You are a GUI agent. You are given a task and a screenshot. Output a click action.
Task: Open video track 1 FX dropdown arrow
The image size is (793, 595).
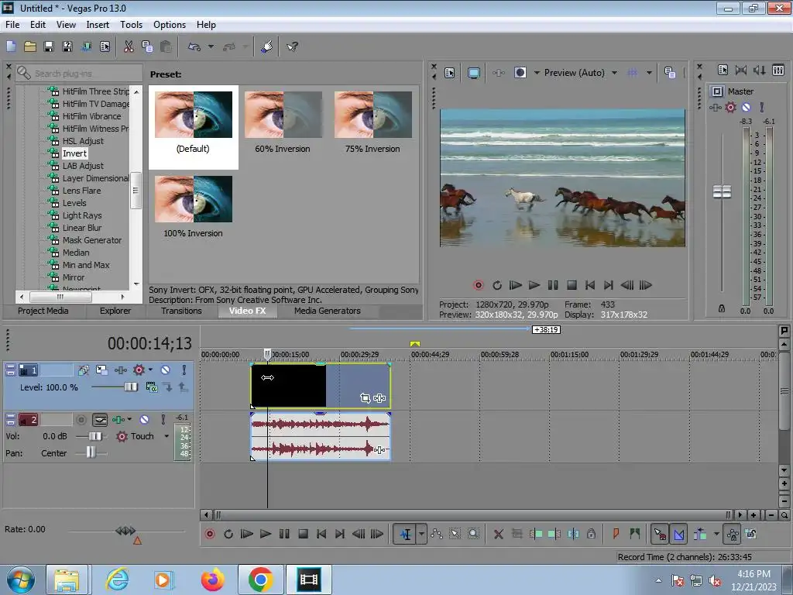pos(150,370)
